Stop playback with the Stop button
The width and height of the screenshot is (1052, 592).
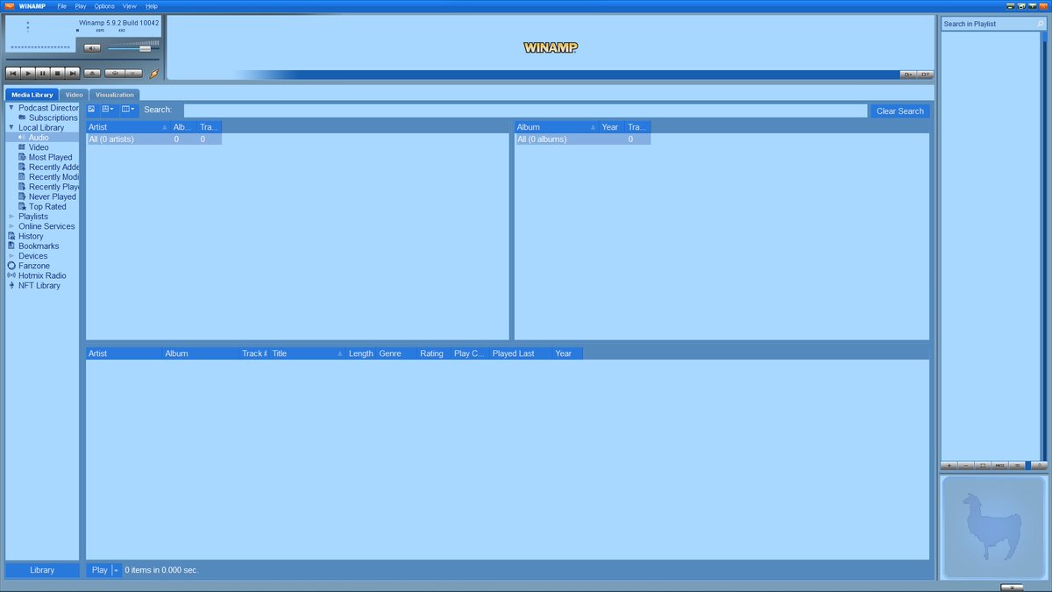57,74
